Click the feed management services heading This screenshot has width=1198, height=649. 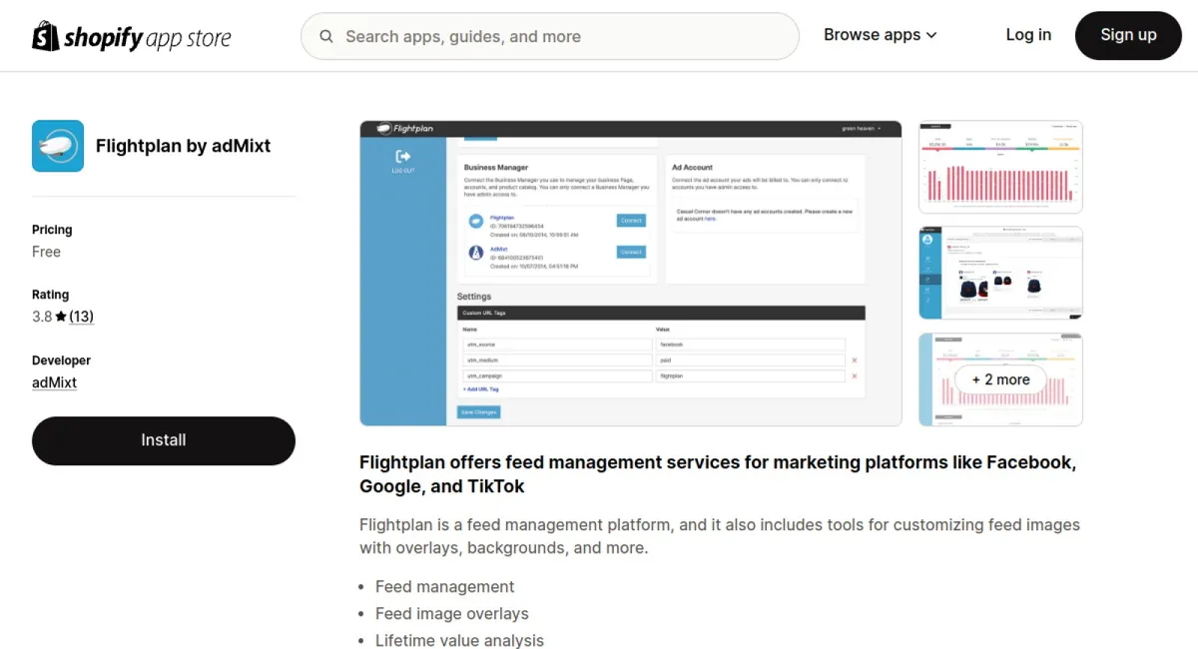click(x=717, y=474)
